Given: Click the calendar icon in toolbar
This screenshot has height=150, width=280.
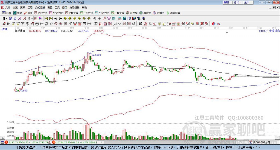Looking at the screenshot, I should click(120, 19).
